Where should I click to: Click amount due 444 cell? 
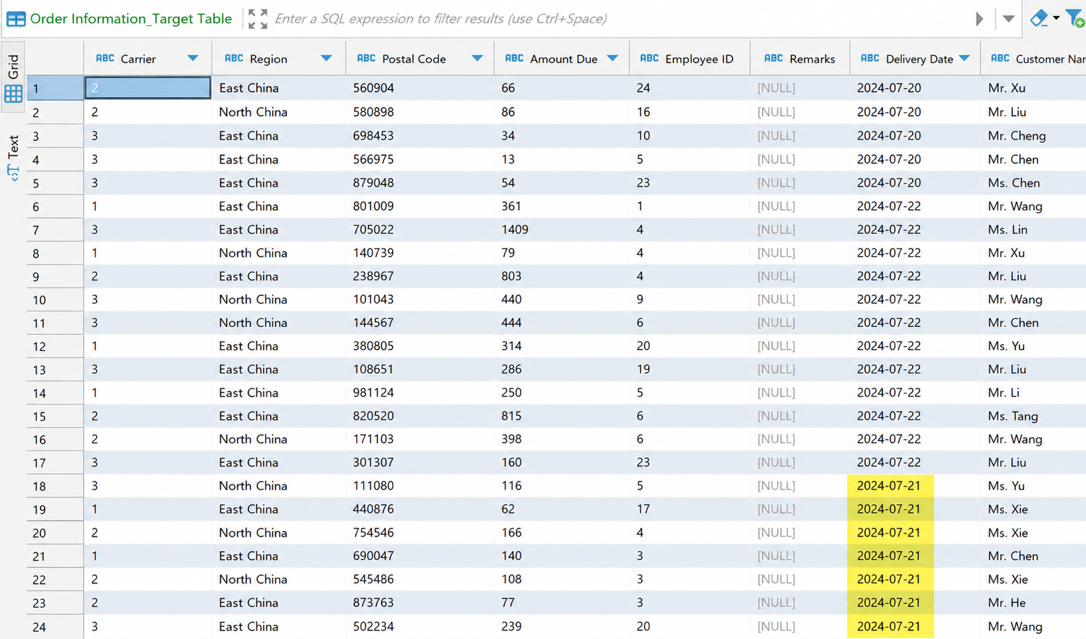click(x=562, y=322)
